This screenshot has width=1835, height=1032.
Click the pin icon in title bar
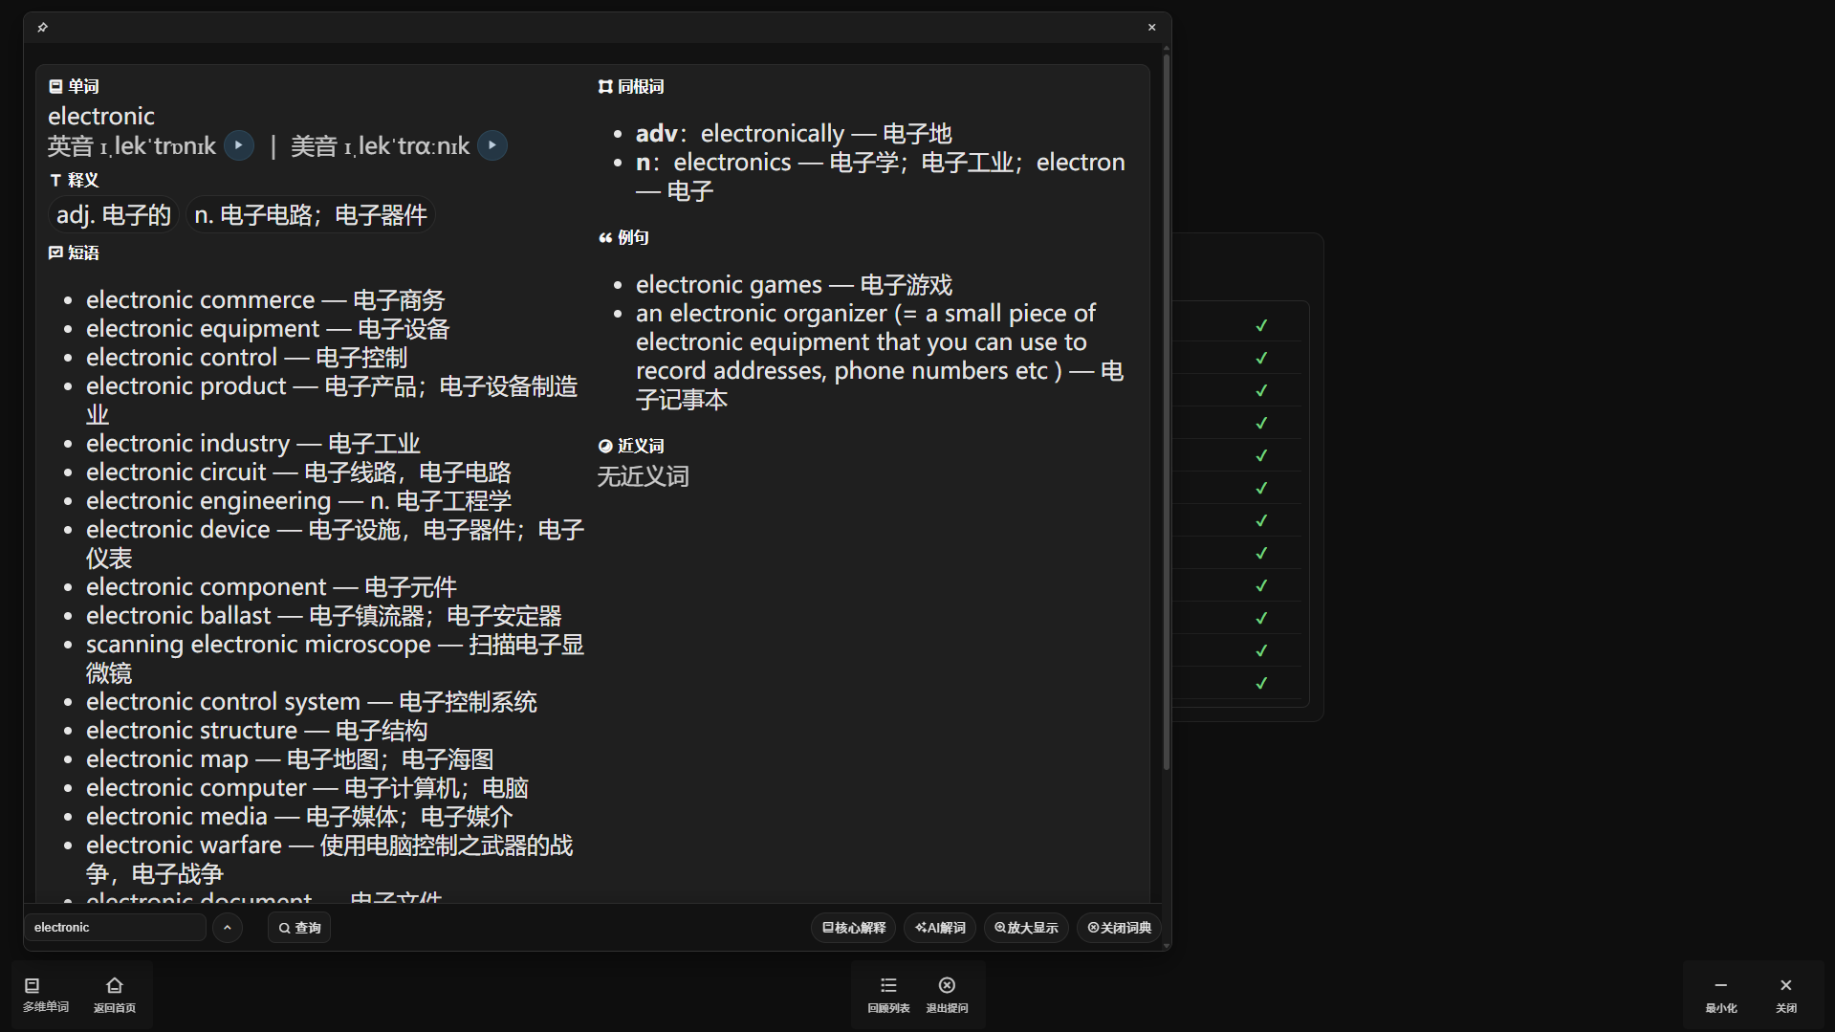click(42, 28)
